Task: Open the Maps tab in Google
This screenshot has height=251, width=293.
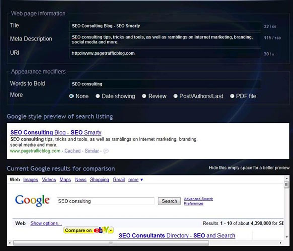Action: (x=65, y=180)
